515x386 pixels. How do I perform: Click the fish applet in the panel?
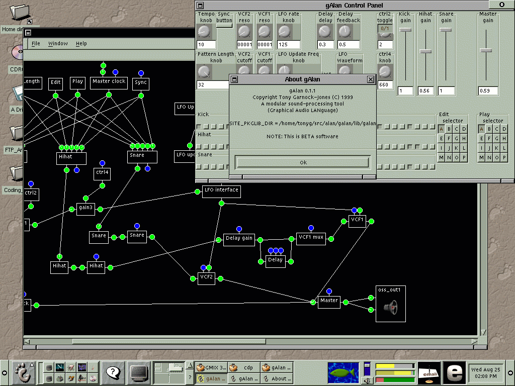(344, 372)
